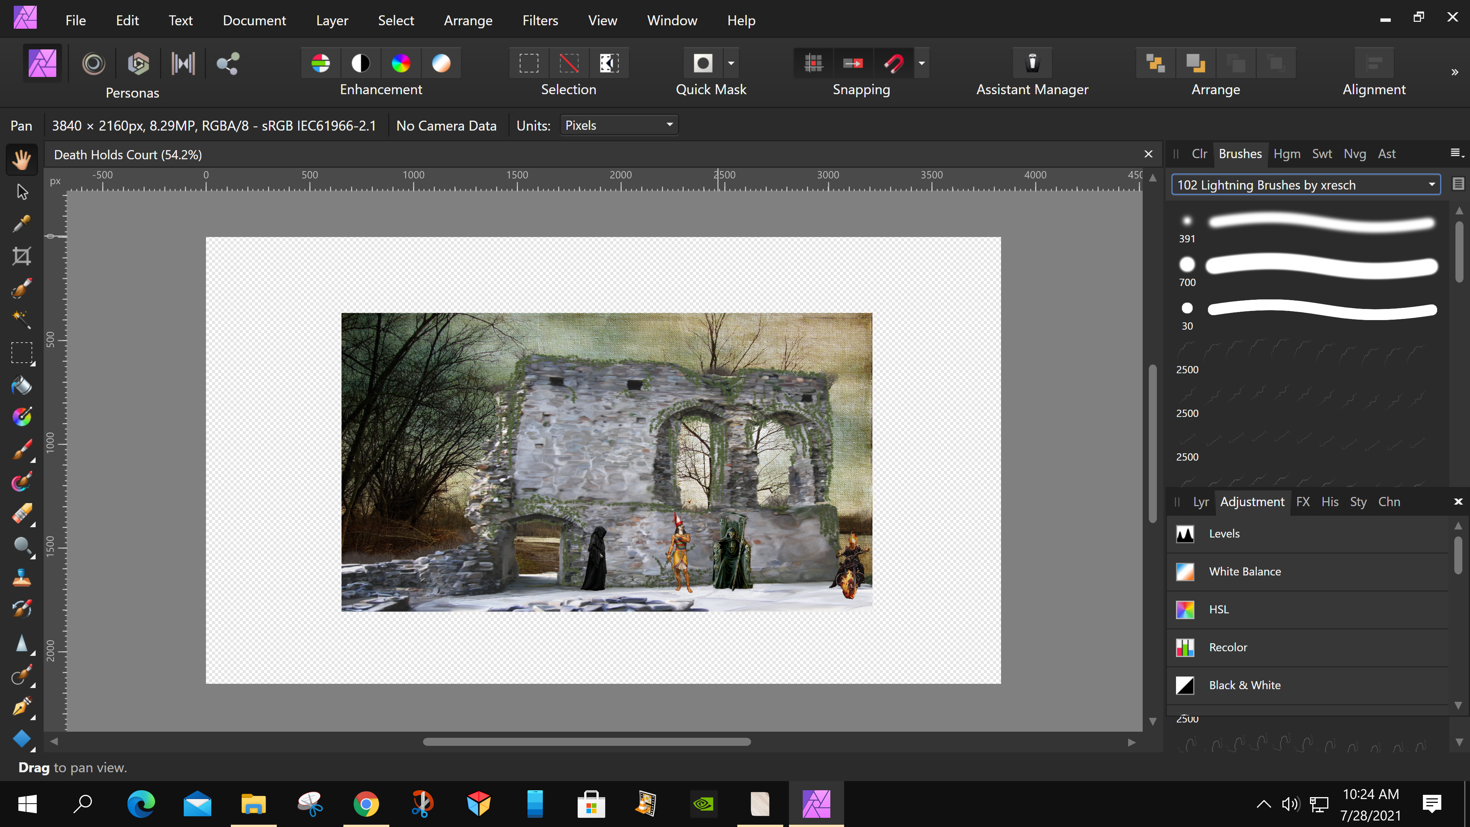Add a Black & White adjustment

pyautogui.click(x=1307, y=685)
